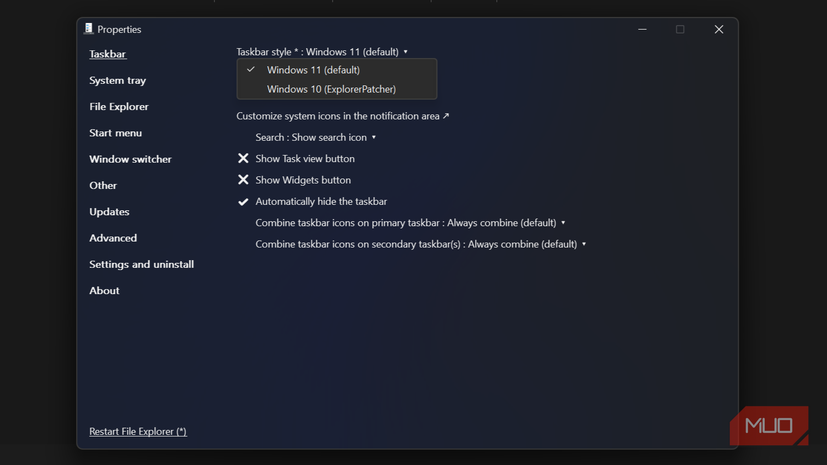This screenshot has width=827, height=465.
Task: Expand the Search icon dropdown
Action: pos(316,137)
